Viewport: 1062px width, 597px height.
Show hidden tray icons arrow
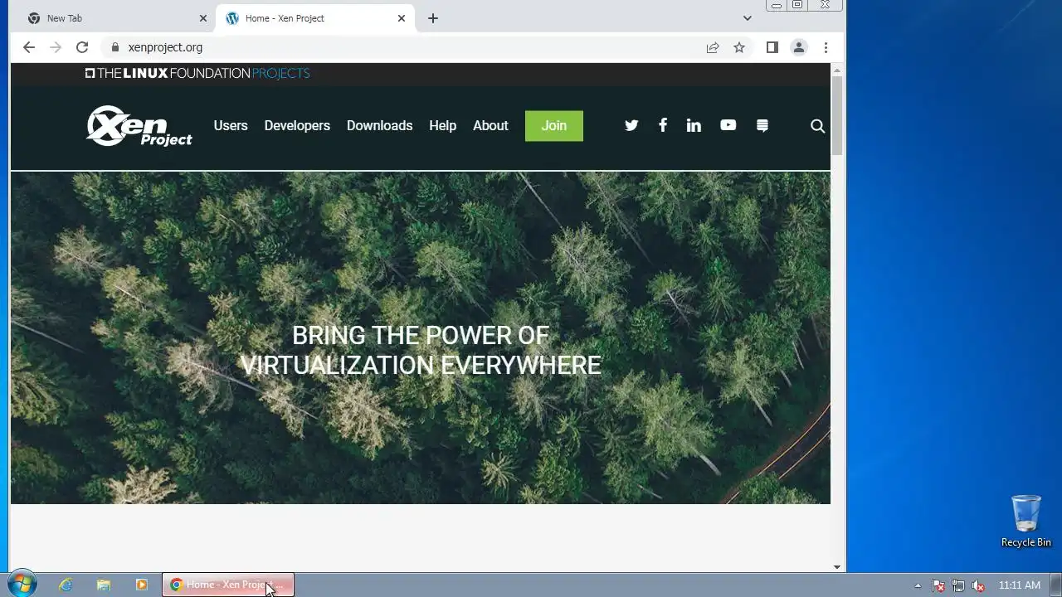pos(918,585)
